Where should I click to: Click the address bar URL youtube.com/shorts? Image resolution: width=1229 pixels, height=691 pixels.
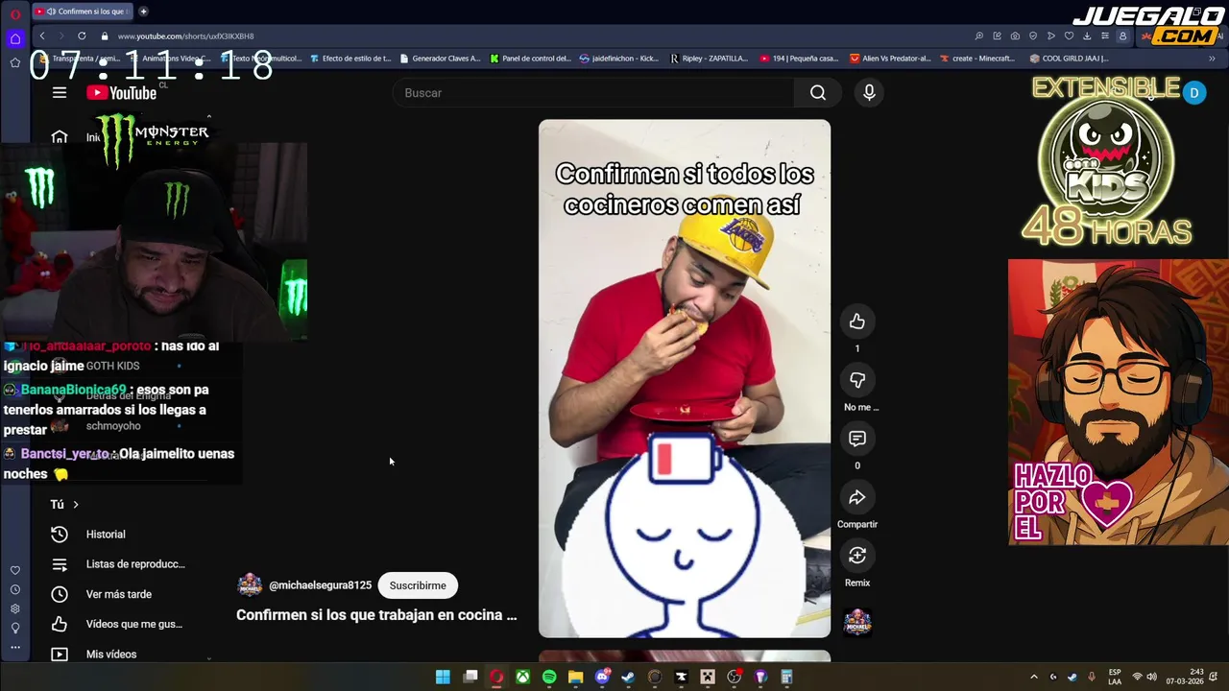[185, 36]
